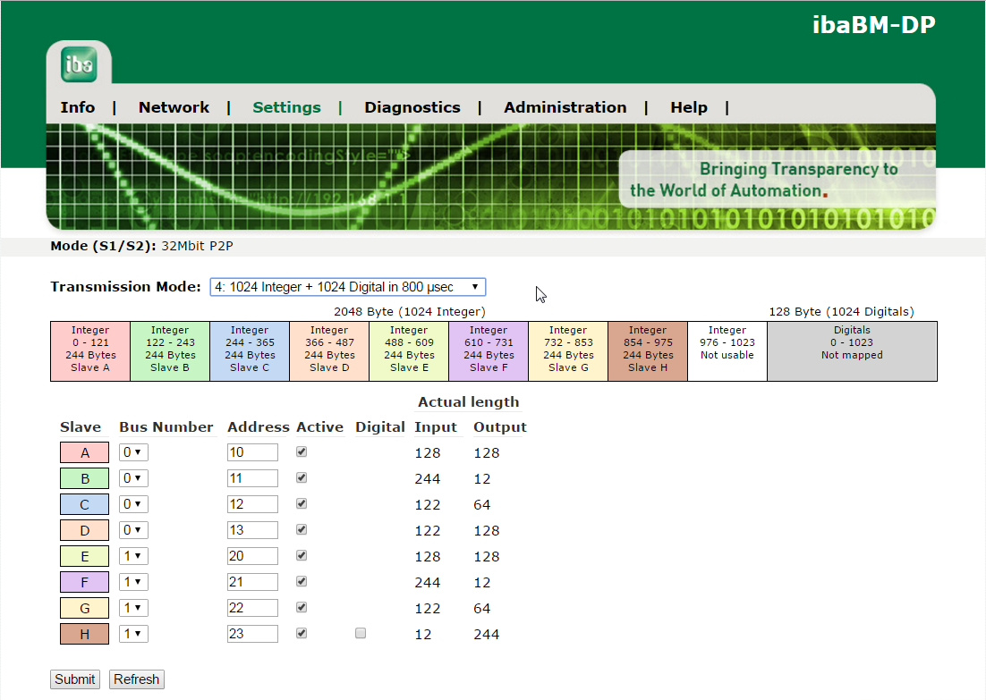
Task: Open the Help menu
Action: [x=688, y=107]
